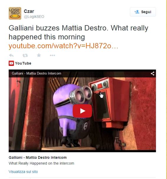This screenshot has width=167, height=179.
Task: Retweet Czar's post with the retweet icon
Action: click(25, 55)
